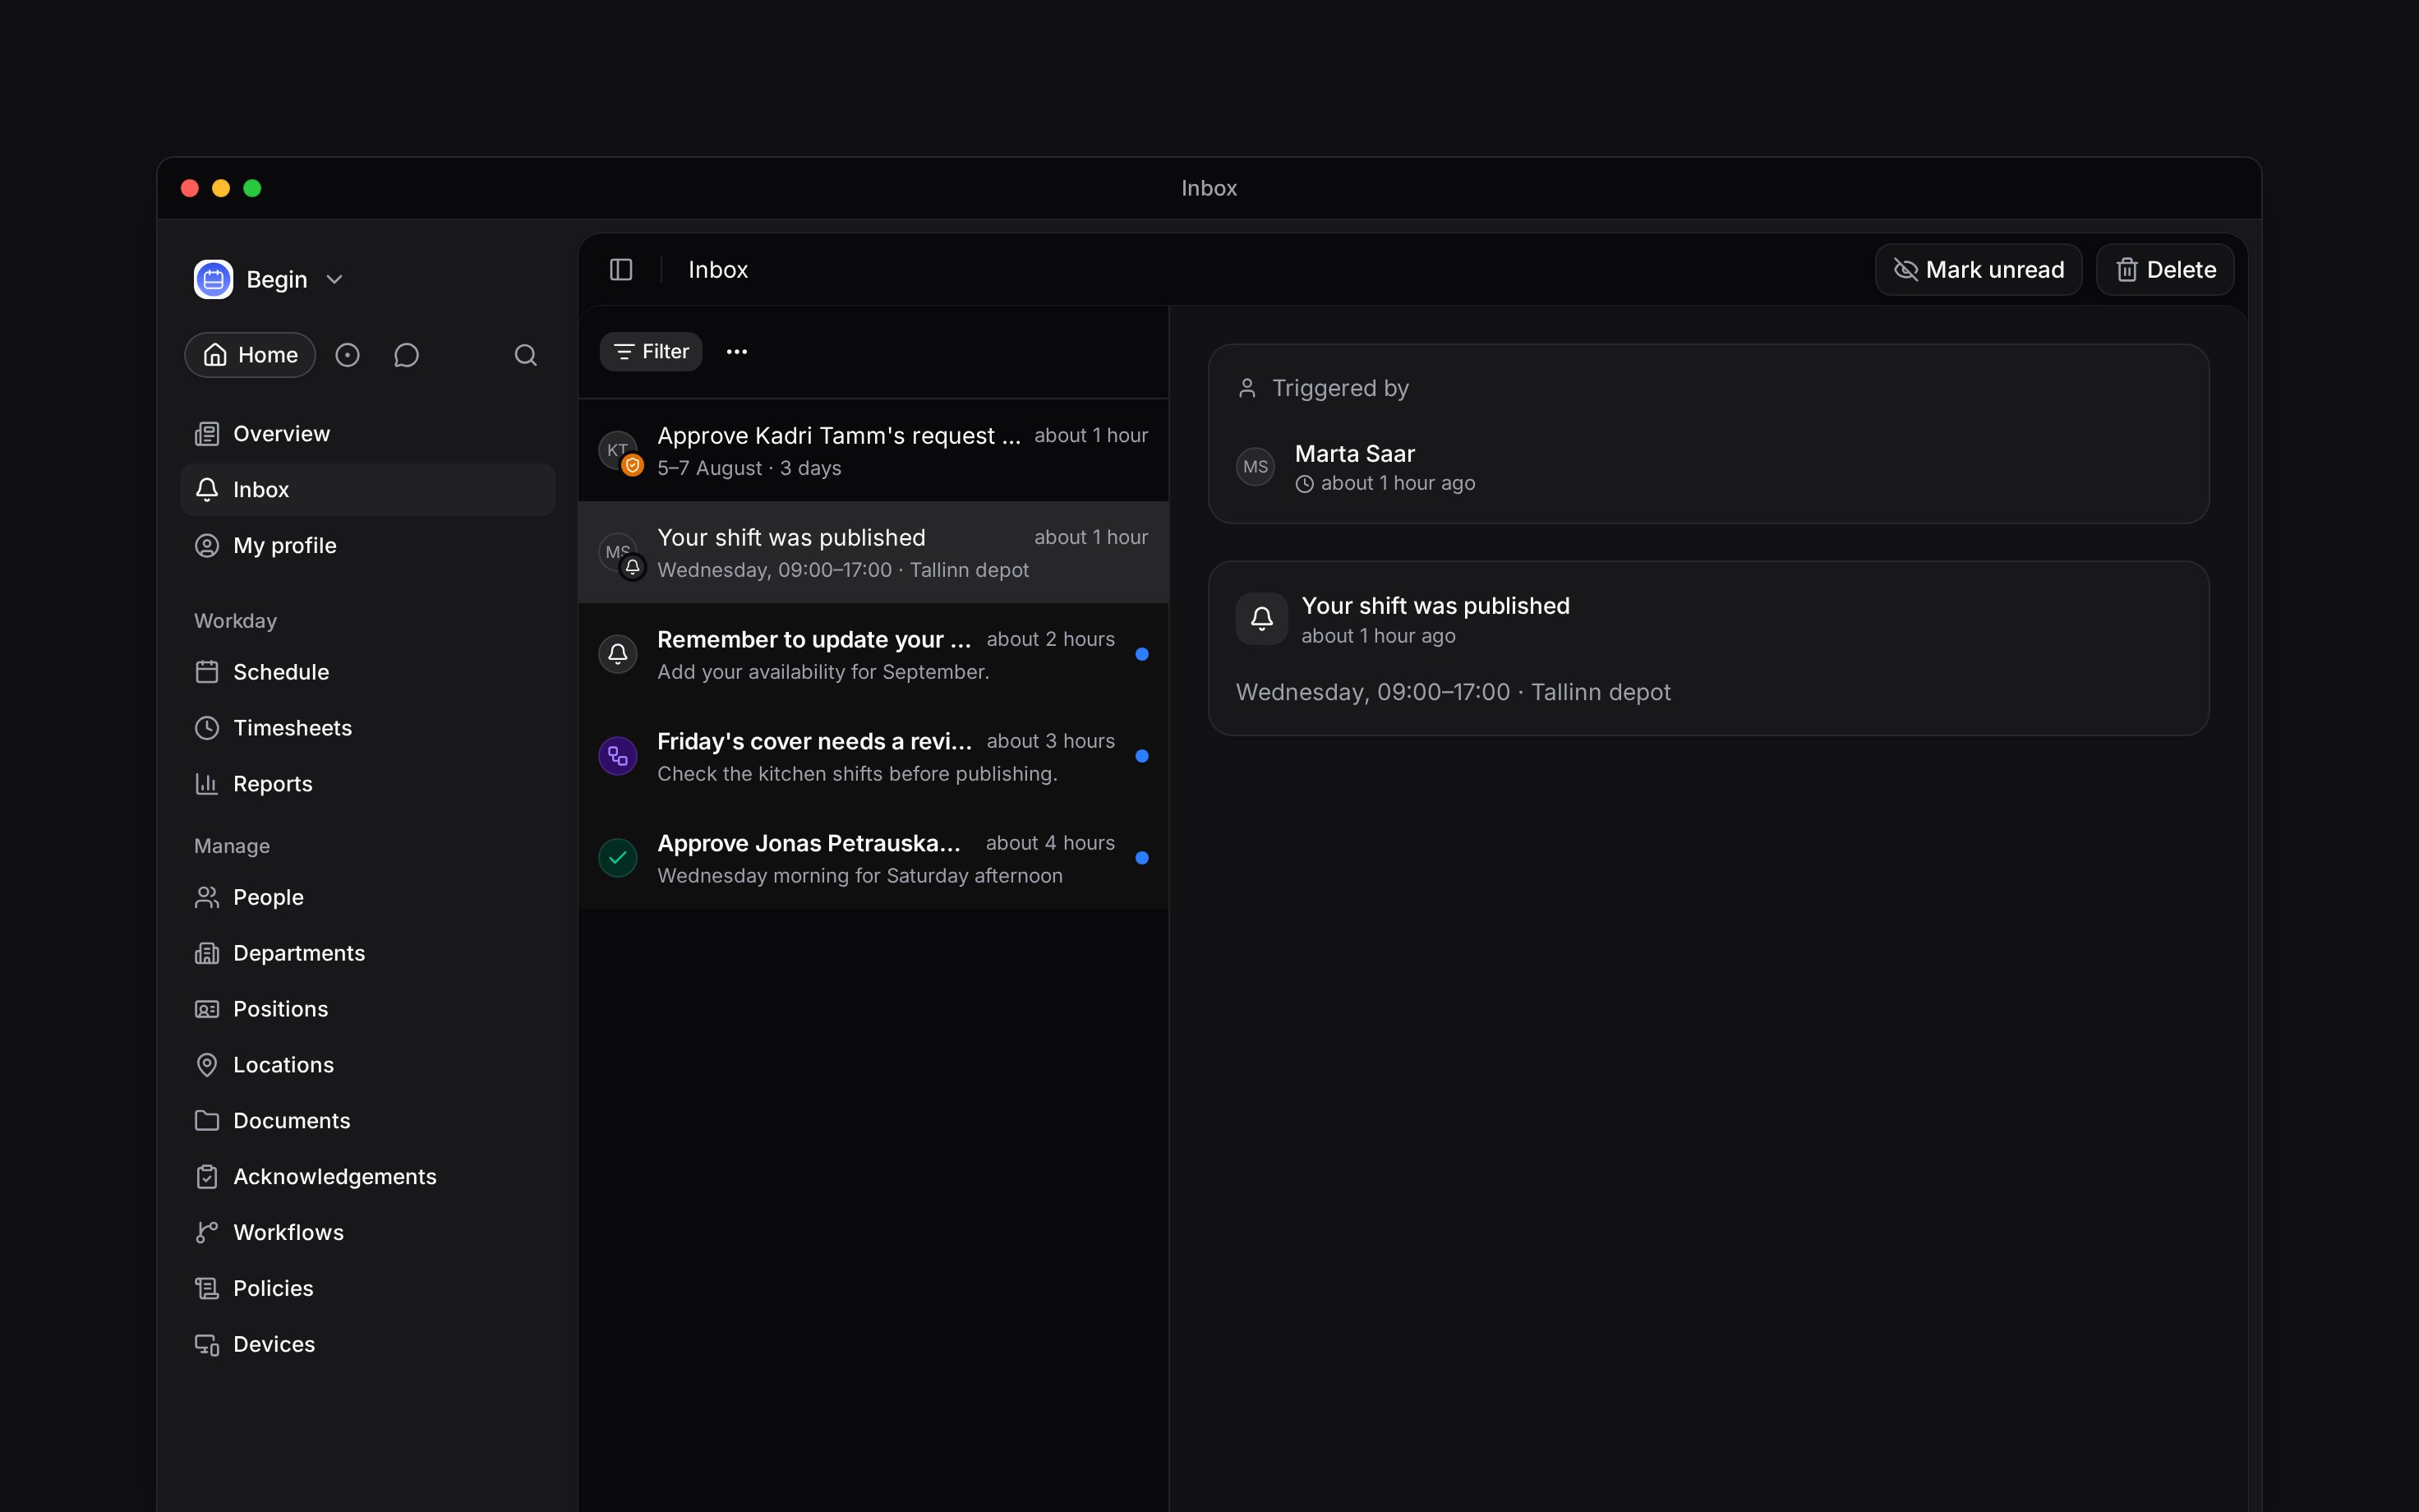2419x1512 pixels.
Task: Click the Reports bar chart icon
Action: click(x=207, y=784)
